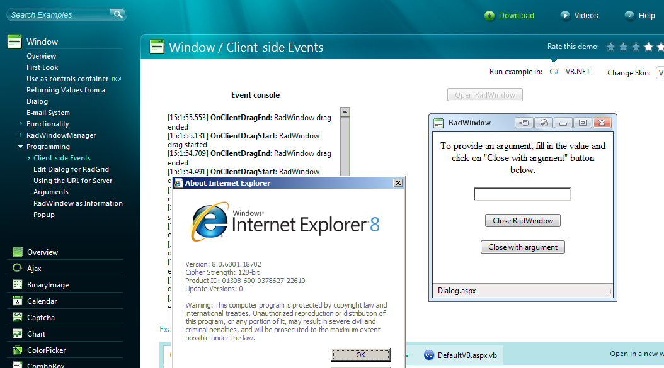Select the DefaultVB.aspx.vb code tab
This screenshot has height=368, width=664.
461,355
